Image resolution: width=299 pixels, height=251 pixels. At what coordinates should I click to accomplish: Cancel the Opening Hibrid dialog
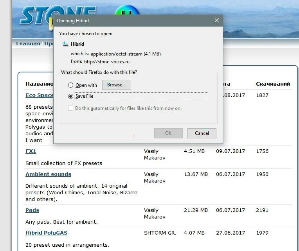(x=202, y=133)
